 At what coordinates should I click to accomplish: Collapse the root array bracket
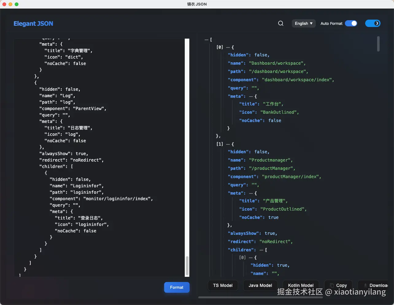coord(206,40)
